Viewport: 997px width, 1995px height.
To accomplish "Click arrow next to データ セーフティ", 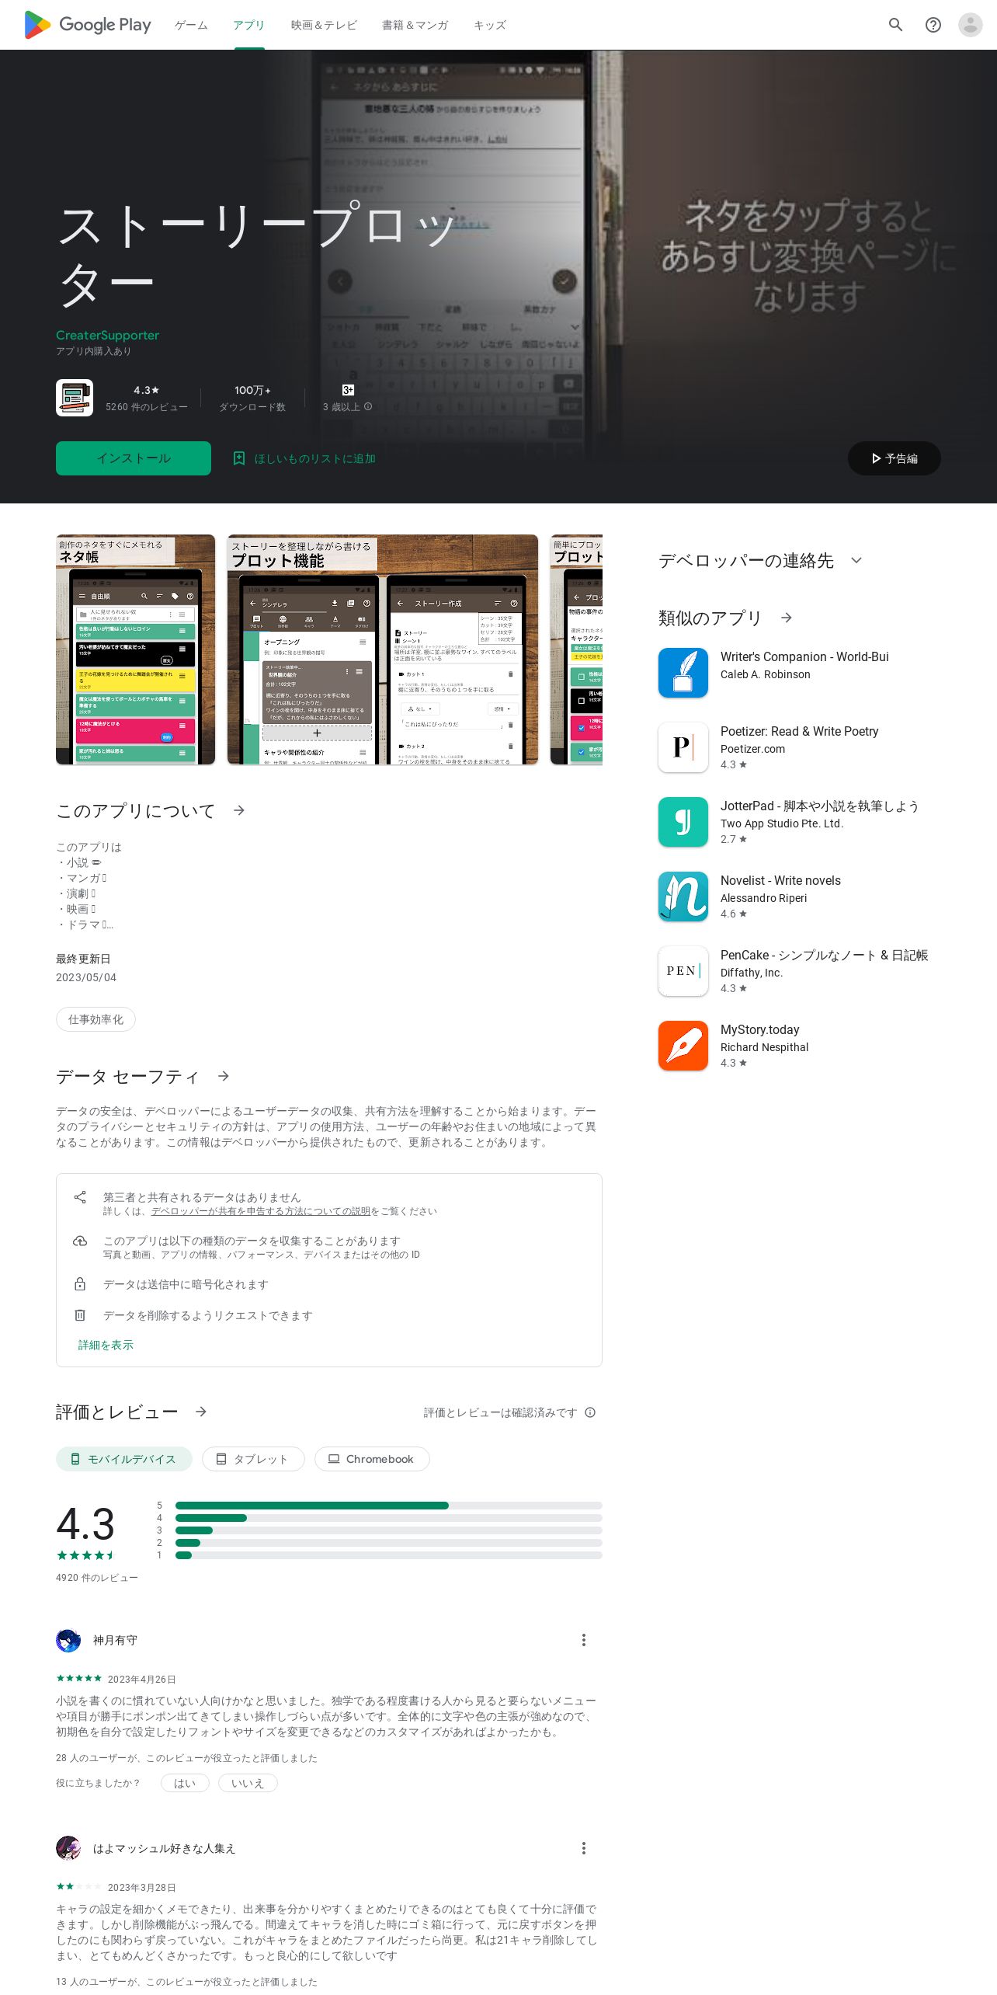I will click(x=224, y=1076).
